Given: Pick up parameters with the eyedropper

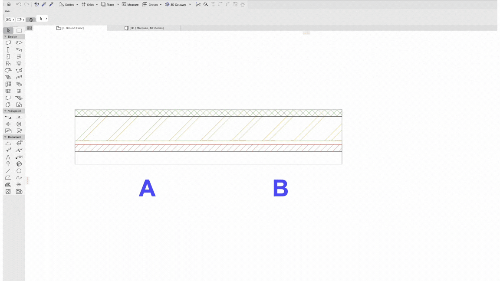Looking at the screenshot, I should tap(44, 4).
